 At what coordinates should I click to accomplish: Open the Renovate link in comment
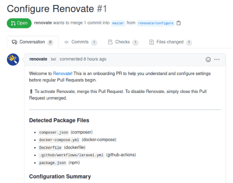(62, 74)
